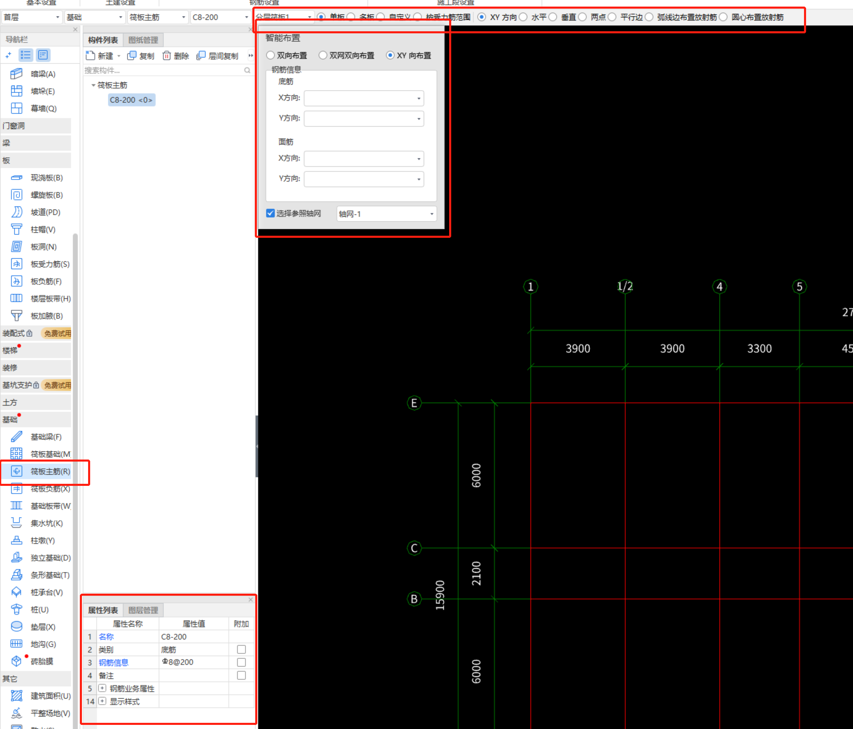Choose 双向布置 radio option
Viewport: 853px width, 729px height.
(270, 56)
